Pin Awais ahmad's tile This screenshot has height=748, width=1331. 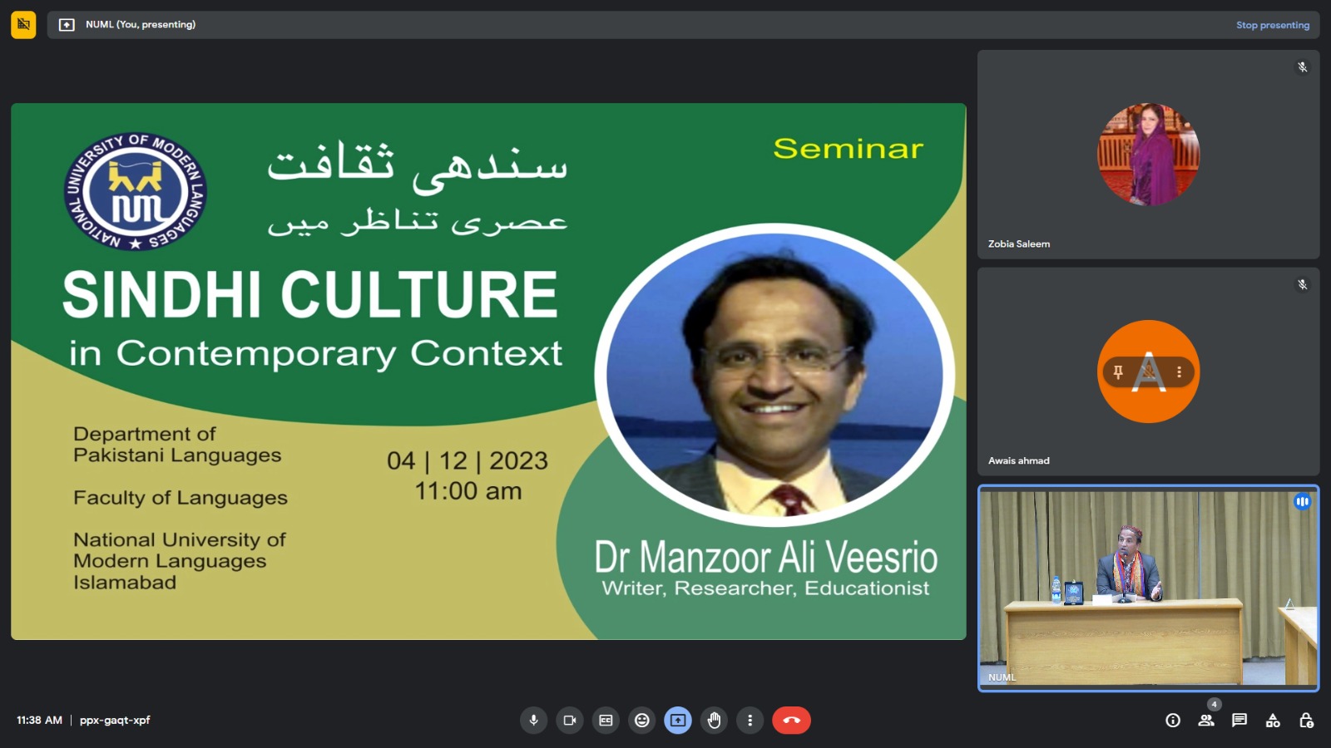[x=1118, y=372]
